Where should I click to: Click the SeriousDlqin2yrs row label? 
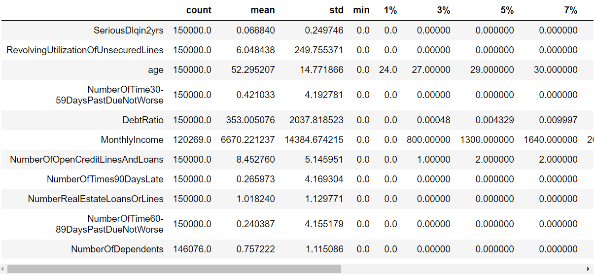(129, 30)
